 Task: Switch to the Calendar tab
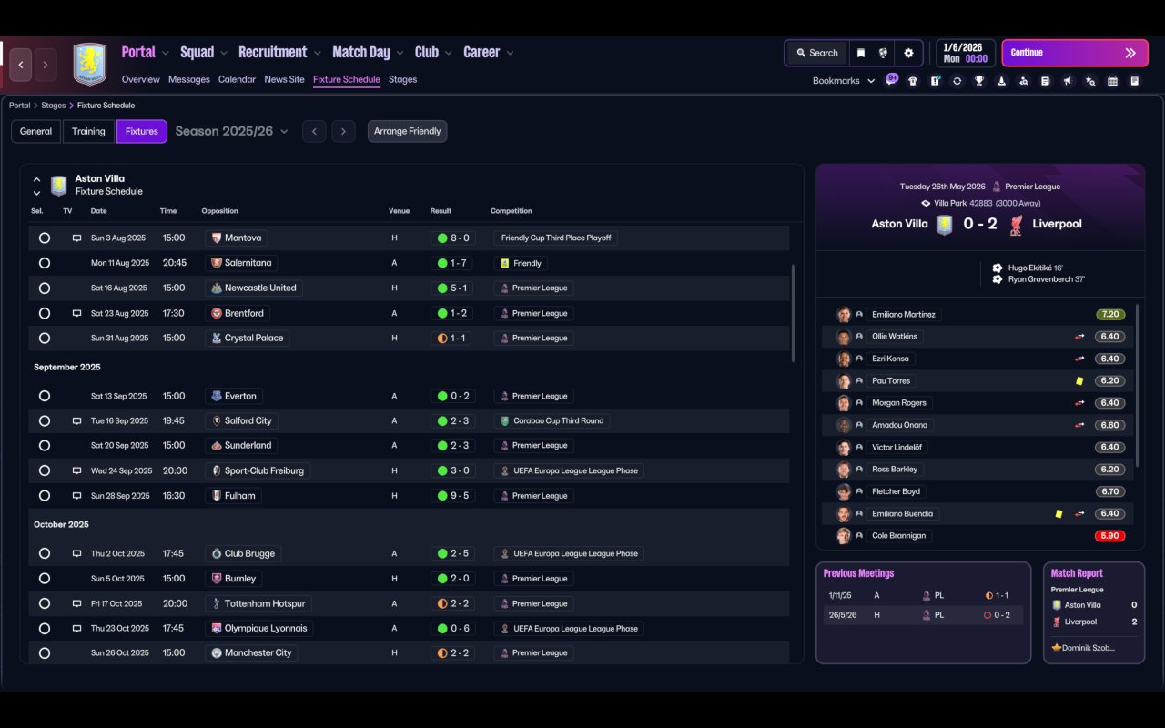coord(237,79)
